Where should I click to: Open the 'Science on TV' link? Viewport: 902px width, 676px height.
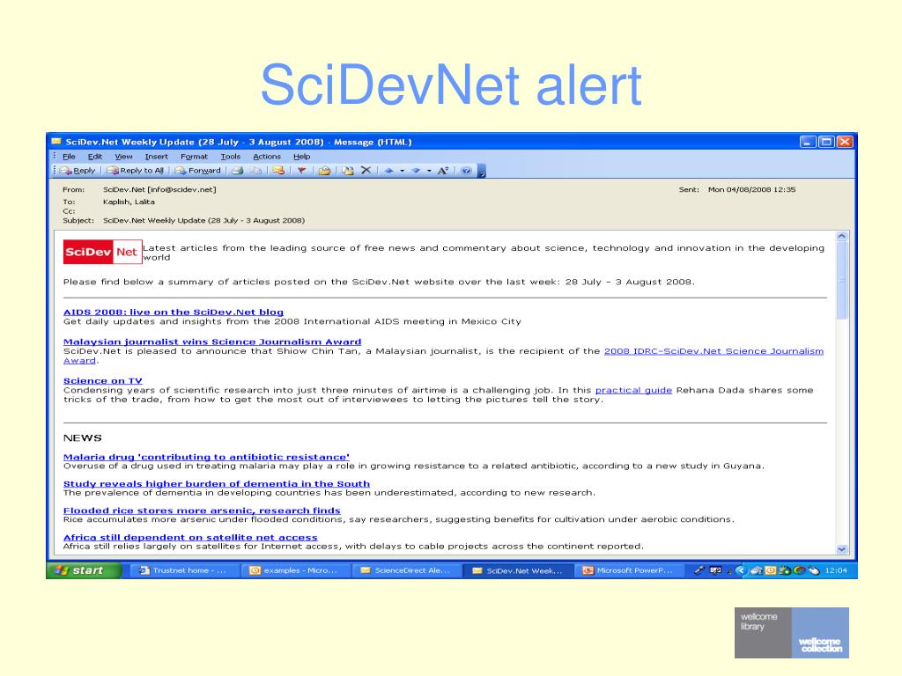point(102,380)
